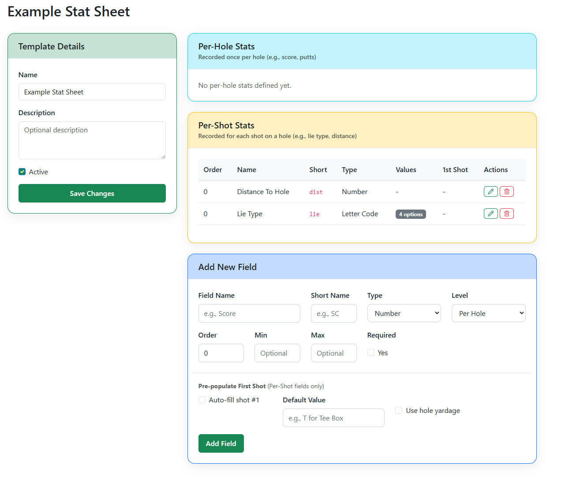Open the Type dropdown showing Number

[x=404, y=313]
